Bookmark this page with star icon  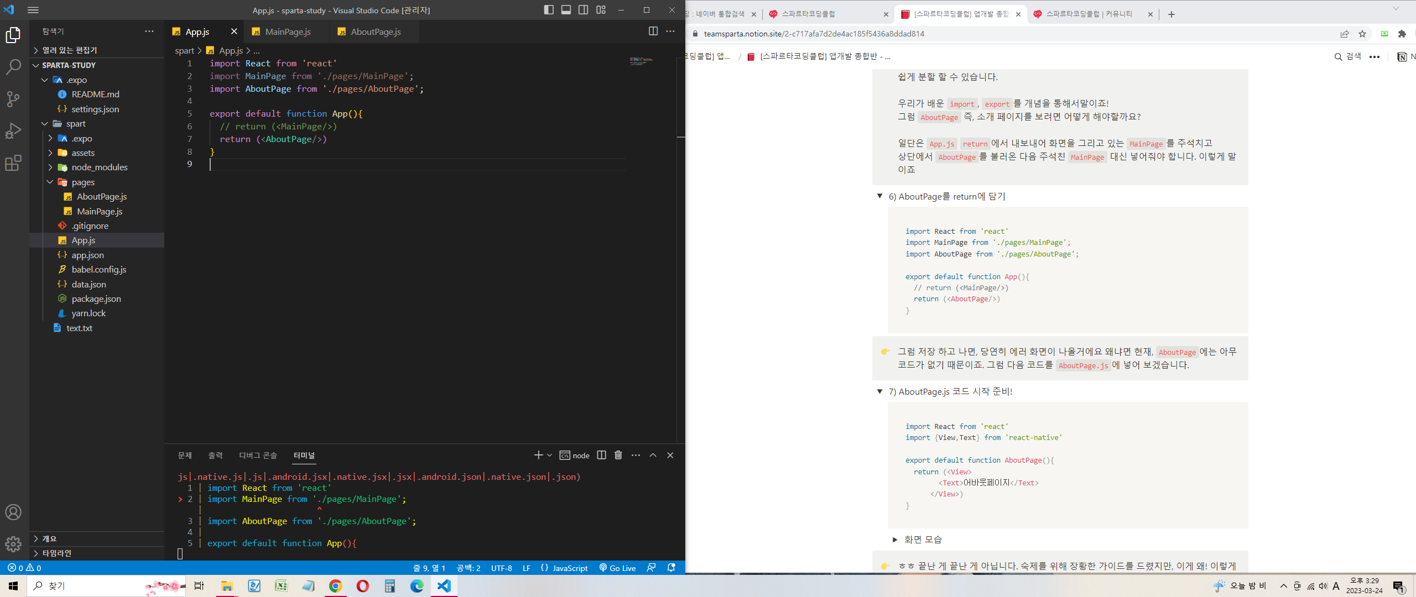[x=1362, y=34]
